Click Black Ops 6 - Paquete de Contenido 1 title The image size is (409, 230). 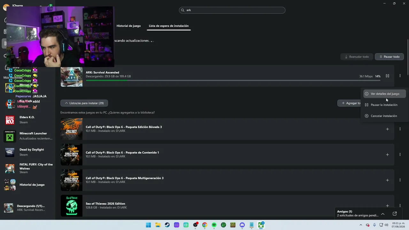122,152
